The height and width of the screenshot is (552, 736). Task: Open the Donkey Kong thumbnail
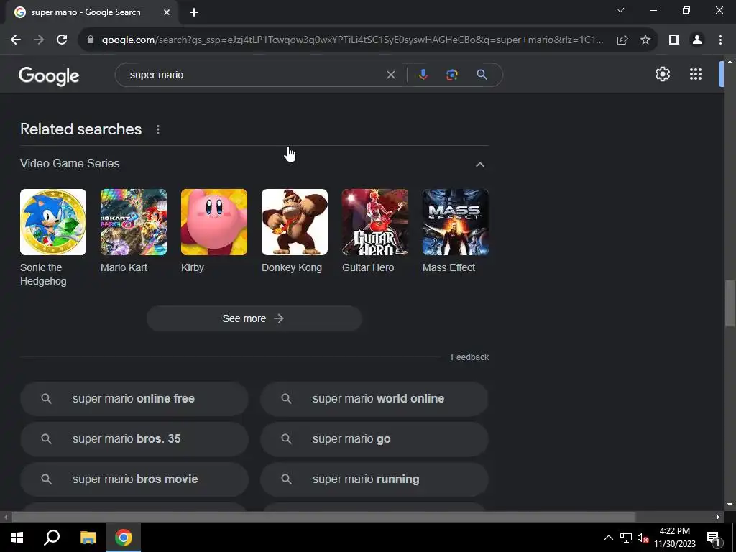(x=295, y=222)
